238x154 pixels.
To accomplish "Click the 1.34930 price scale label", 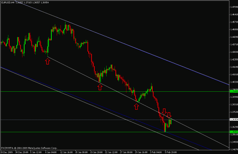I will (234, 142).
